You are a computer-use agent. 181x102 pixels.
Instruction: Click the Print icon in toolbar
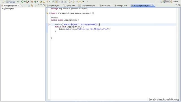coord(14,2)
